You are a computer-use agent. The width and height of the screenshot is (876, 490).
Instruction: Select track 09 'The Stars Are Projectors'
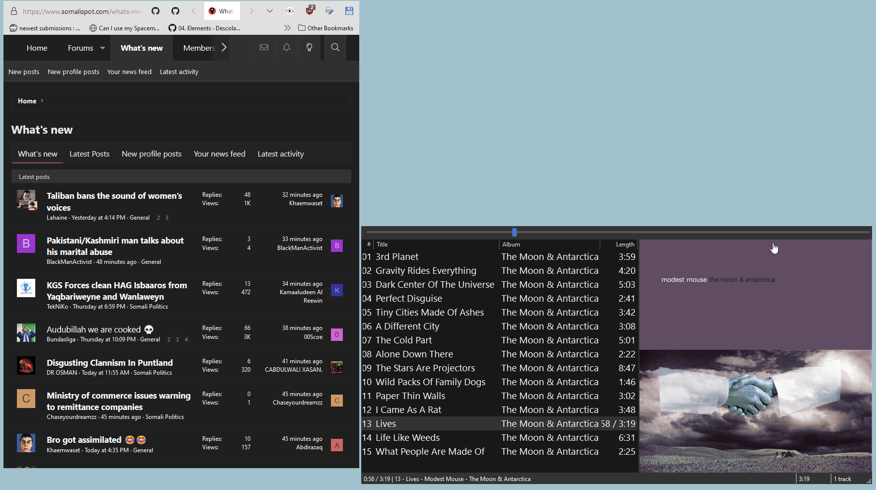tap(499, 368)
